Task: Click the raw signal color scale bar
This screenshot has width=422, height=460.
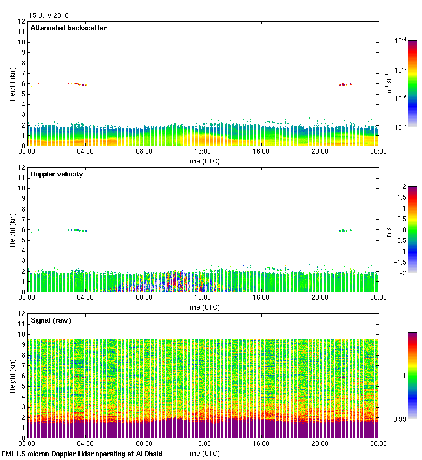Action: (397, 375)
